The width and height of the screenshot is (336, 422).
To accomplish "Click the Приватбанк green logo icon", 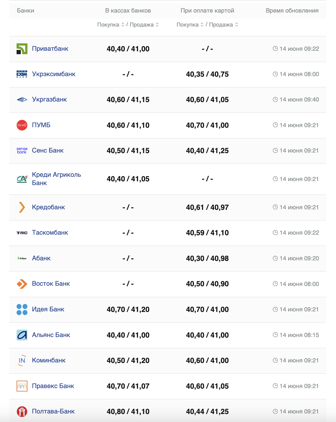I will pyautogui.click(x=22, y=49).
